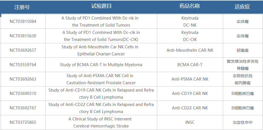The image size is (263, 130).
Task: Click the 出血性卒中 indication cell
Action: pos(243,122)
